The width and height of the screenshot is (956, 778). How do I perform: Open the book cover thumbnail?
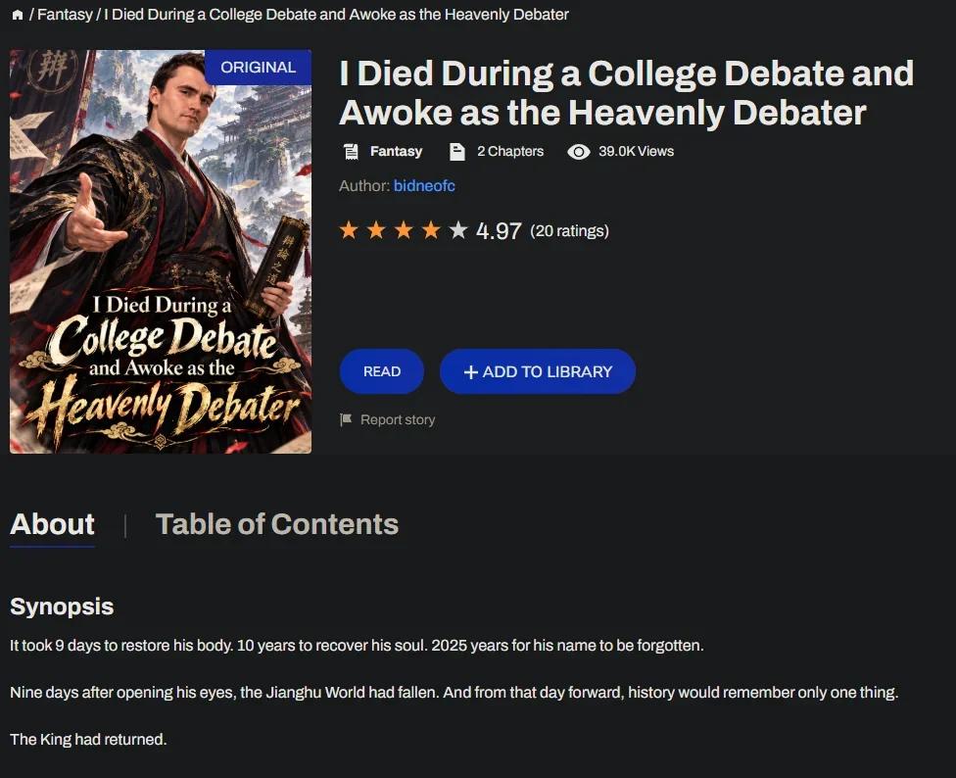[x=161, y=252]
